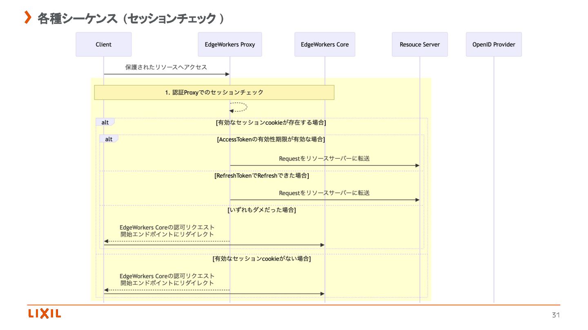This screenshot has width=588, height=330.
Task: Click the Requestをリソースサーバーに転送 label under the RefreshToken condition
Action: (x=325, y=193)
